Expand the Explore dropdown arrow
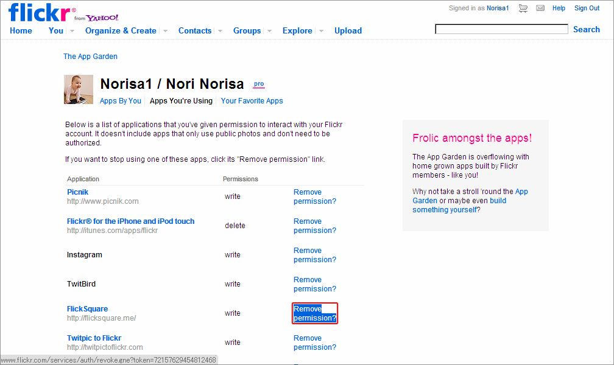Viewport: 614px width, 365px height. tap(321, 31)
